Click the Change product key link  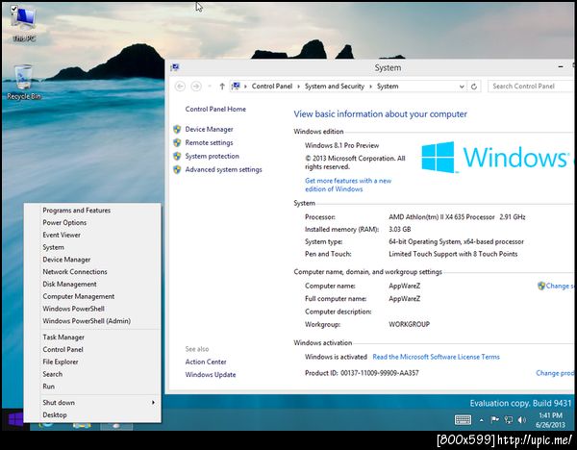click(x=555, y=373)
